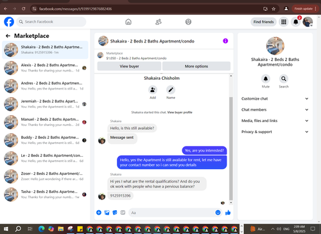Viewport: 321px width, 234px height.
Task: Click the Facebook logo icon
Action: pyautogui.click(x=9, y=22)
